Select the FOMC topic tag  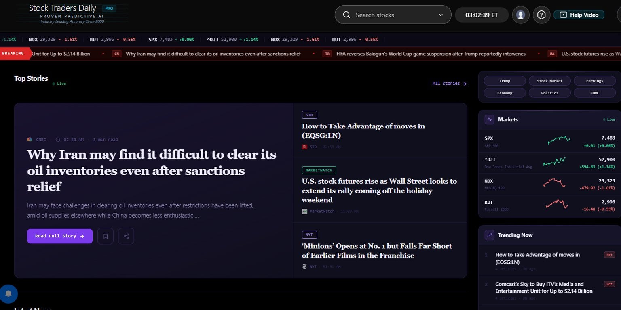click(x=595, y=93)
